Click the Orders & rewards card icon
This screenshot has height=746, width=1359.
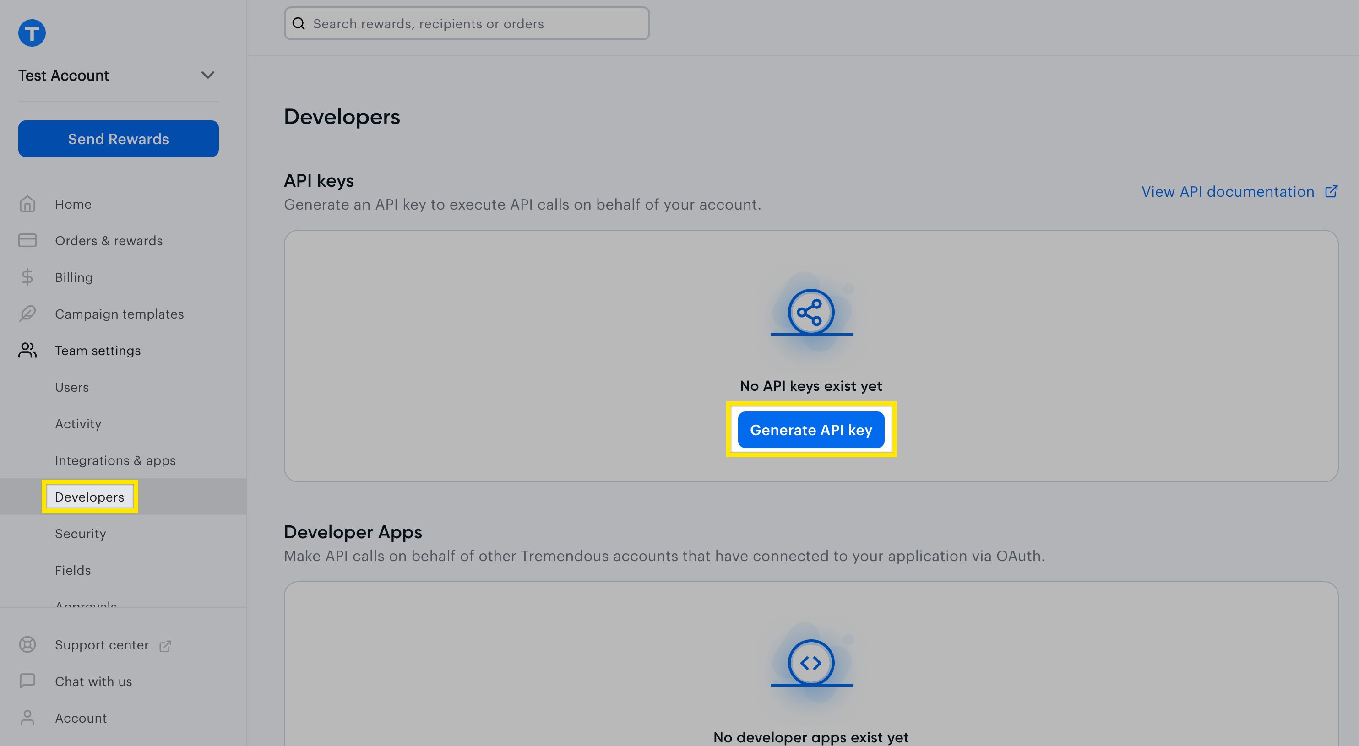(27, 240)
